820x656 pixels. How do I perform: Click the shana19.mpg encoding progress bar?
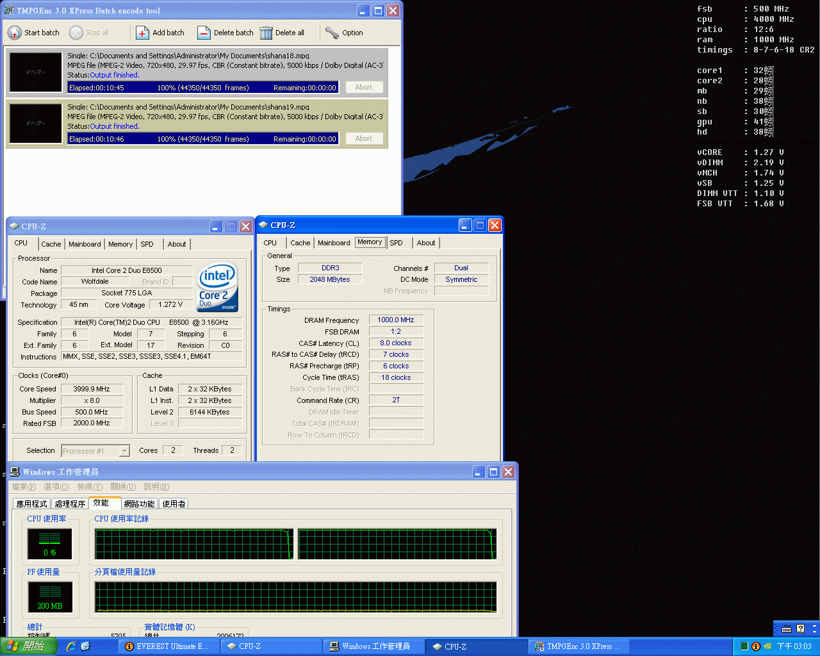pos(202,139)
